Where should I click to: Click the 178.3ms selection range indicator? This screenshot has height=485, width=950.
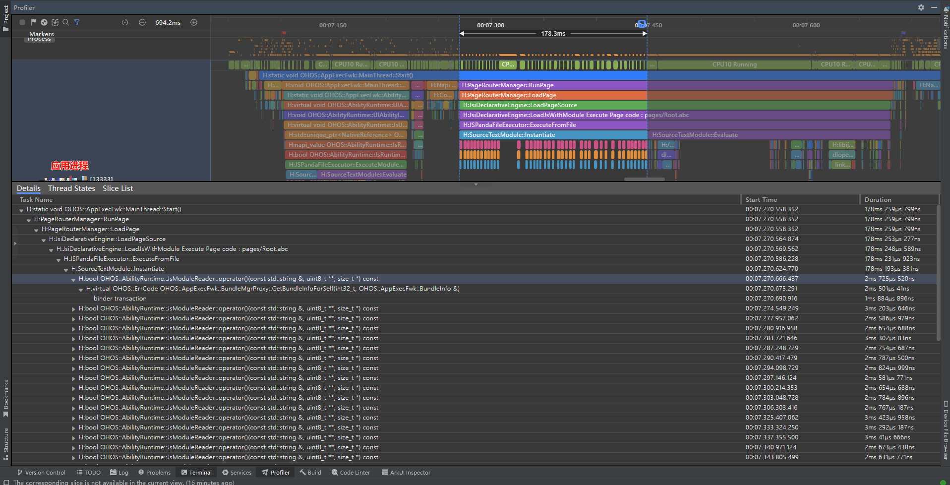point(553,34)
